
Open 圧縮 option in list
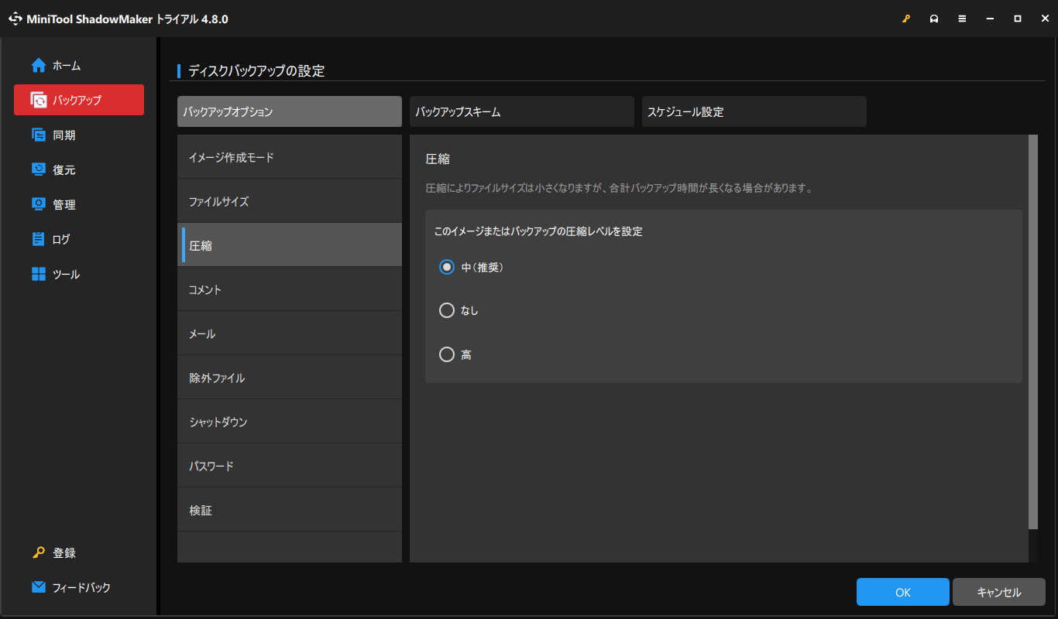(x=290, y=245)
